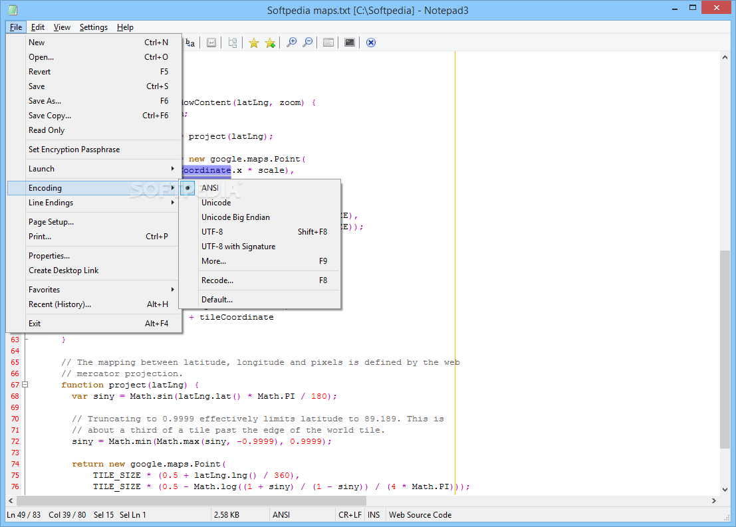The image size is (736, 527).
Task: Click the vertical scrollbar up arrow
Action: tap(725, 56)
